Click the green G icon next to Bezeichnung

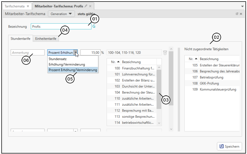tap(94, 26)
